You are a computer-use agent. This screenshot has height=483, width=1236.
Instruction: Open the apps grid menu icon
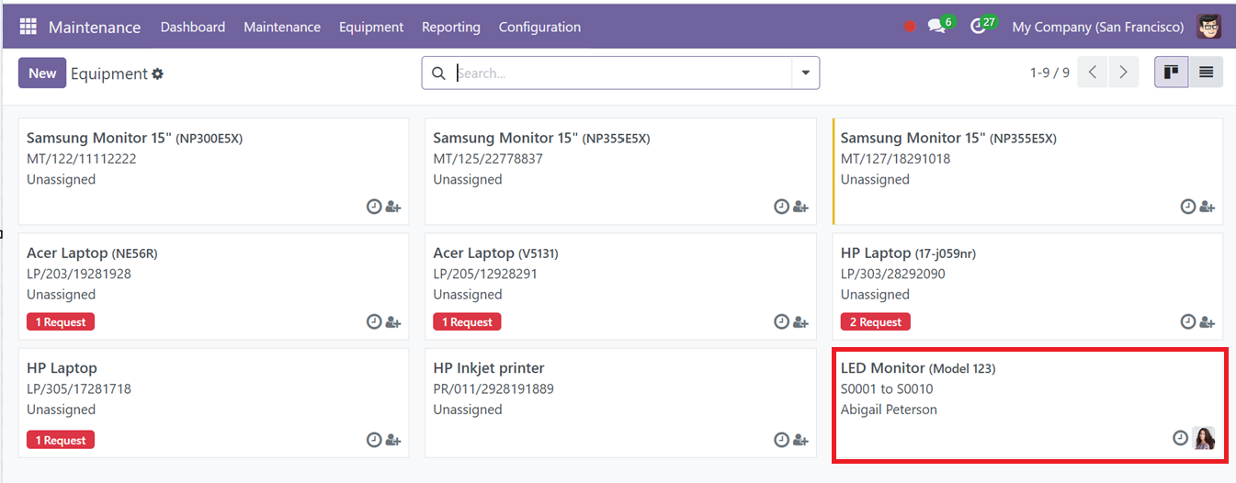coord(28,27)
